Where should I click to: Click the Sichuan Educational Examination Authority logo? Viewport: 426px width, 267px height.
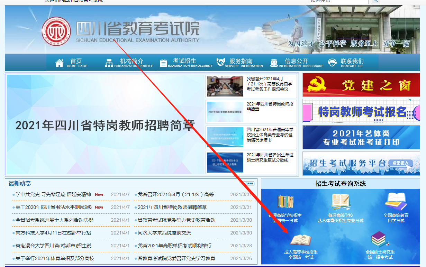pos(56,31)
